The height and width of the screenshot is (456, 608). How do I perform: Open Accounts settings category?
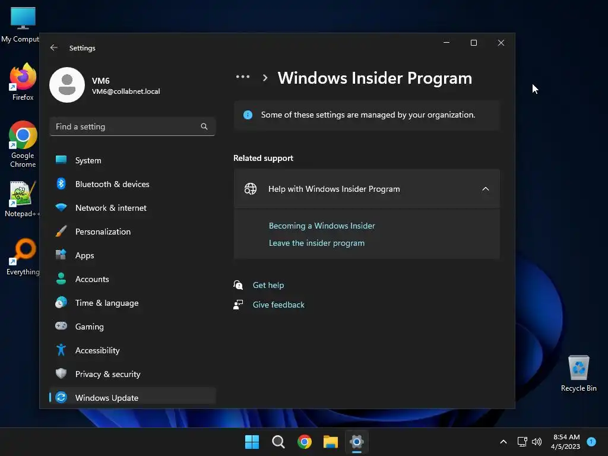pos(132,279)
